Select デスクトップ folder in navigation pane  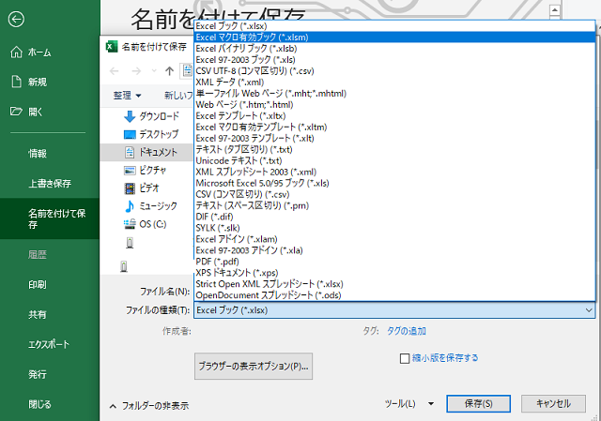click(x=159, y=134)
